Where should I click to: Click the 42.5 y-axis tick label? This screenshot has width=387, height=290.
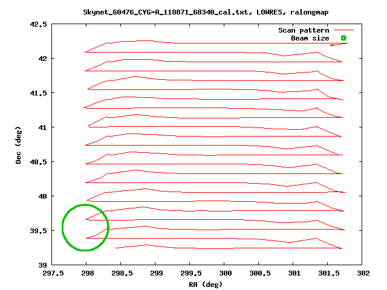pyautogui.click(x=38, y=24)
